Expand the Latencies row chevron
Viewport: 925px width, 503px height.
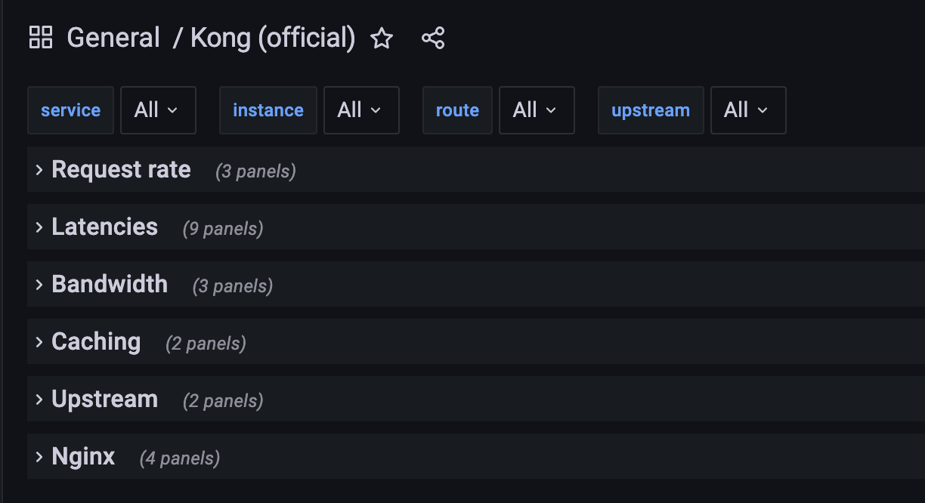39,227
